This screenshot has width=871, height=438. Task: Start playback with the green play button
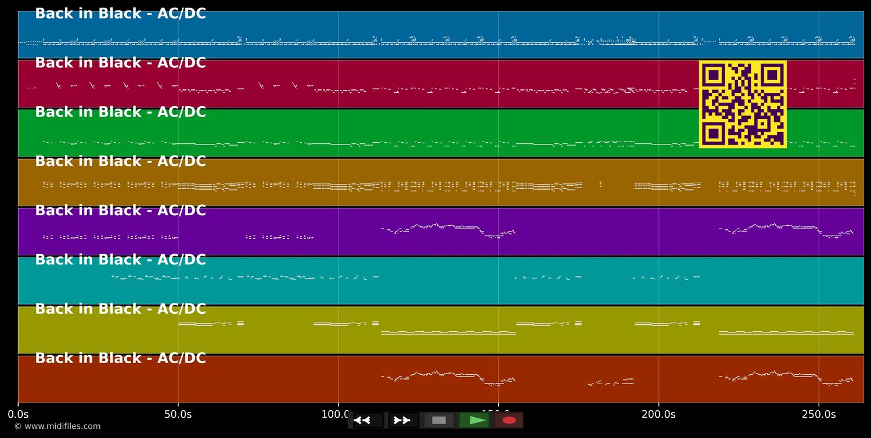point(474,420)
